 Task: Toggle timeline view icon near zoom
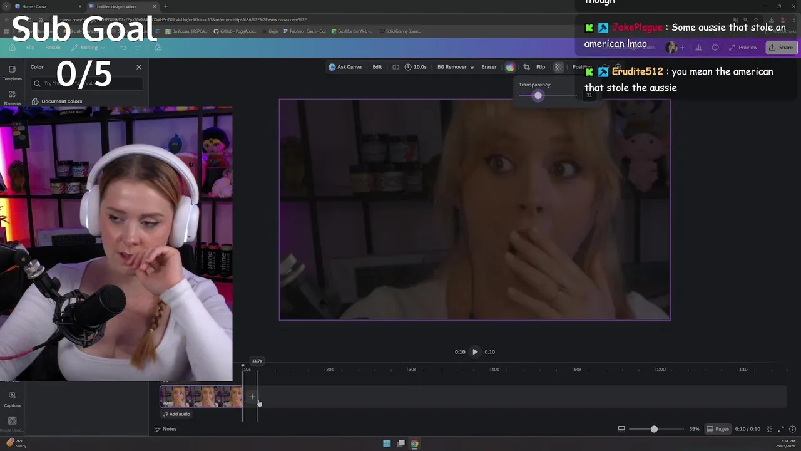click(621, 429)
